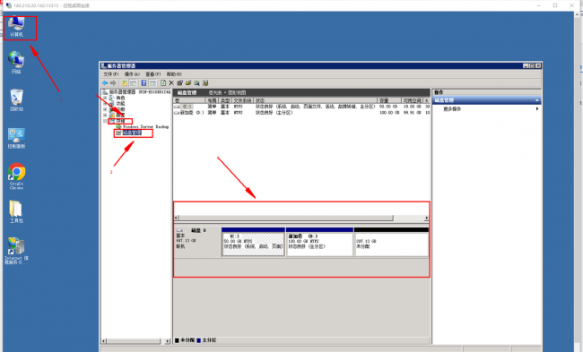Launch Google Chrome from the desktop
583x352 pixels.
(x=16, y=176)
